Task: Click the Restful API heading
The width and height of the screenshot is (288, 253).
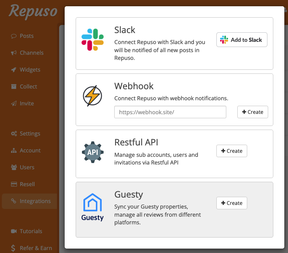Action: [x=136, y=142]
